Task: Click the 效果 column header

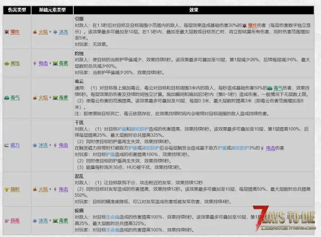Action: click(x=194, y=10)
